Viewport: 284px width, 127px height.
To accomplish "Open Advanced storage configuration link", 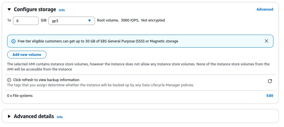I will click(265, 9).
